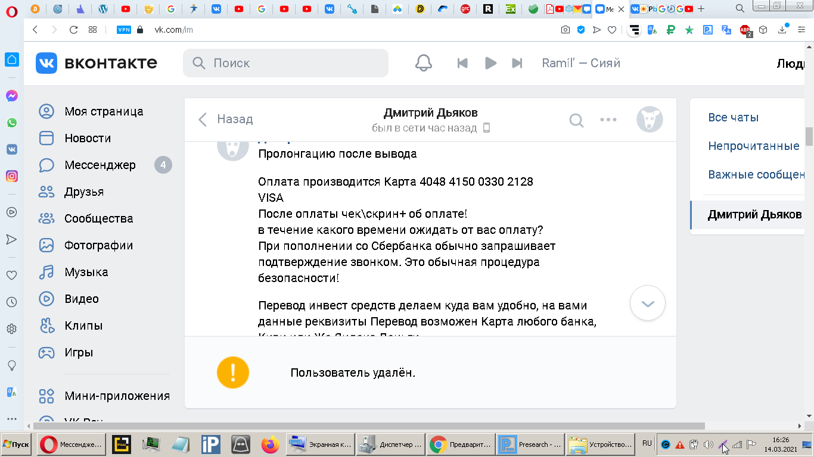Search open tabs magnifier icon
The height and width of the screenshot is (457, 814).
point(740,8)
